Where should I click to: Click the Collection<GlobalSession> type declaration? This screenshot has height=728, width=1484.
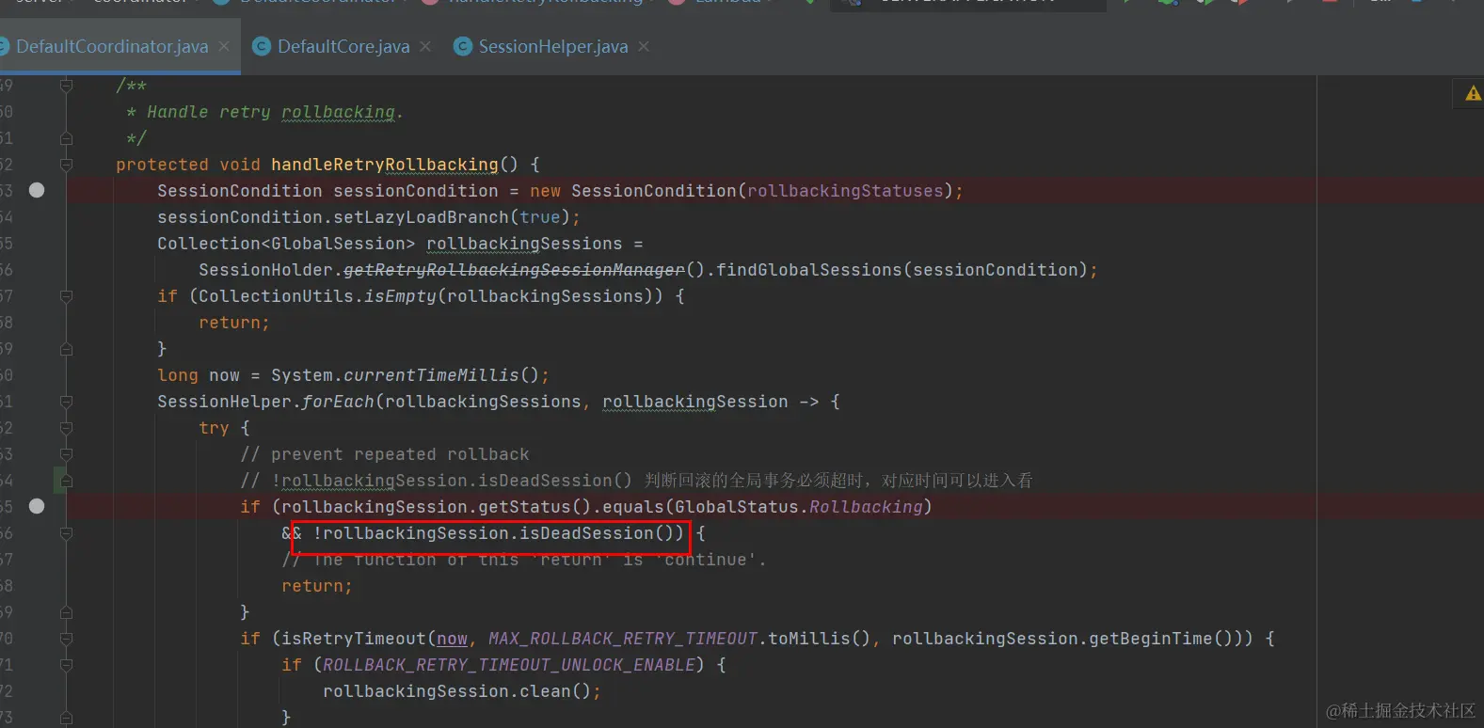(286, 244)
